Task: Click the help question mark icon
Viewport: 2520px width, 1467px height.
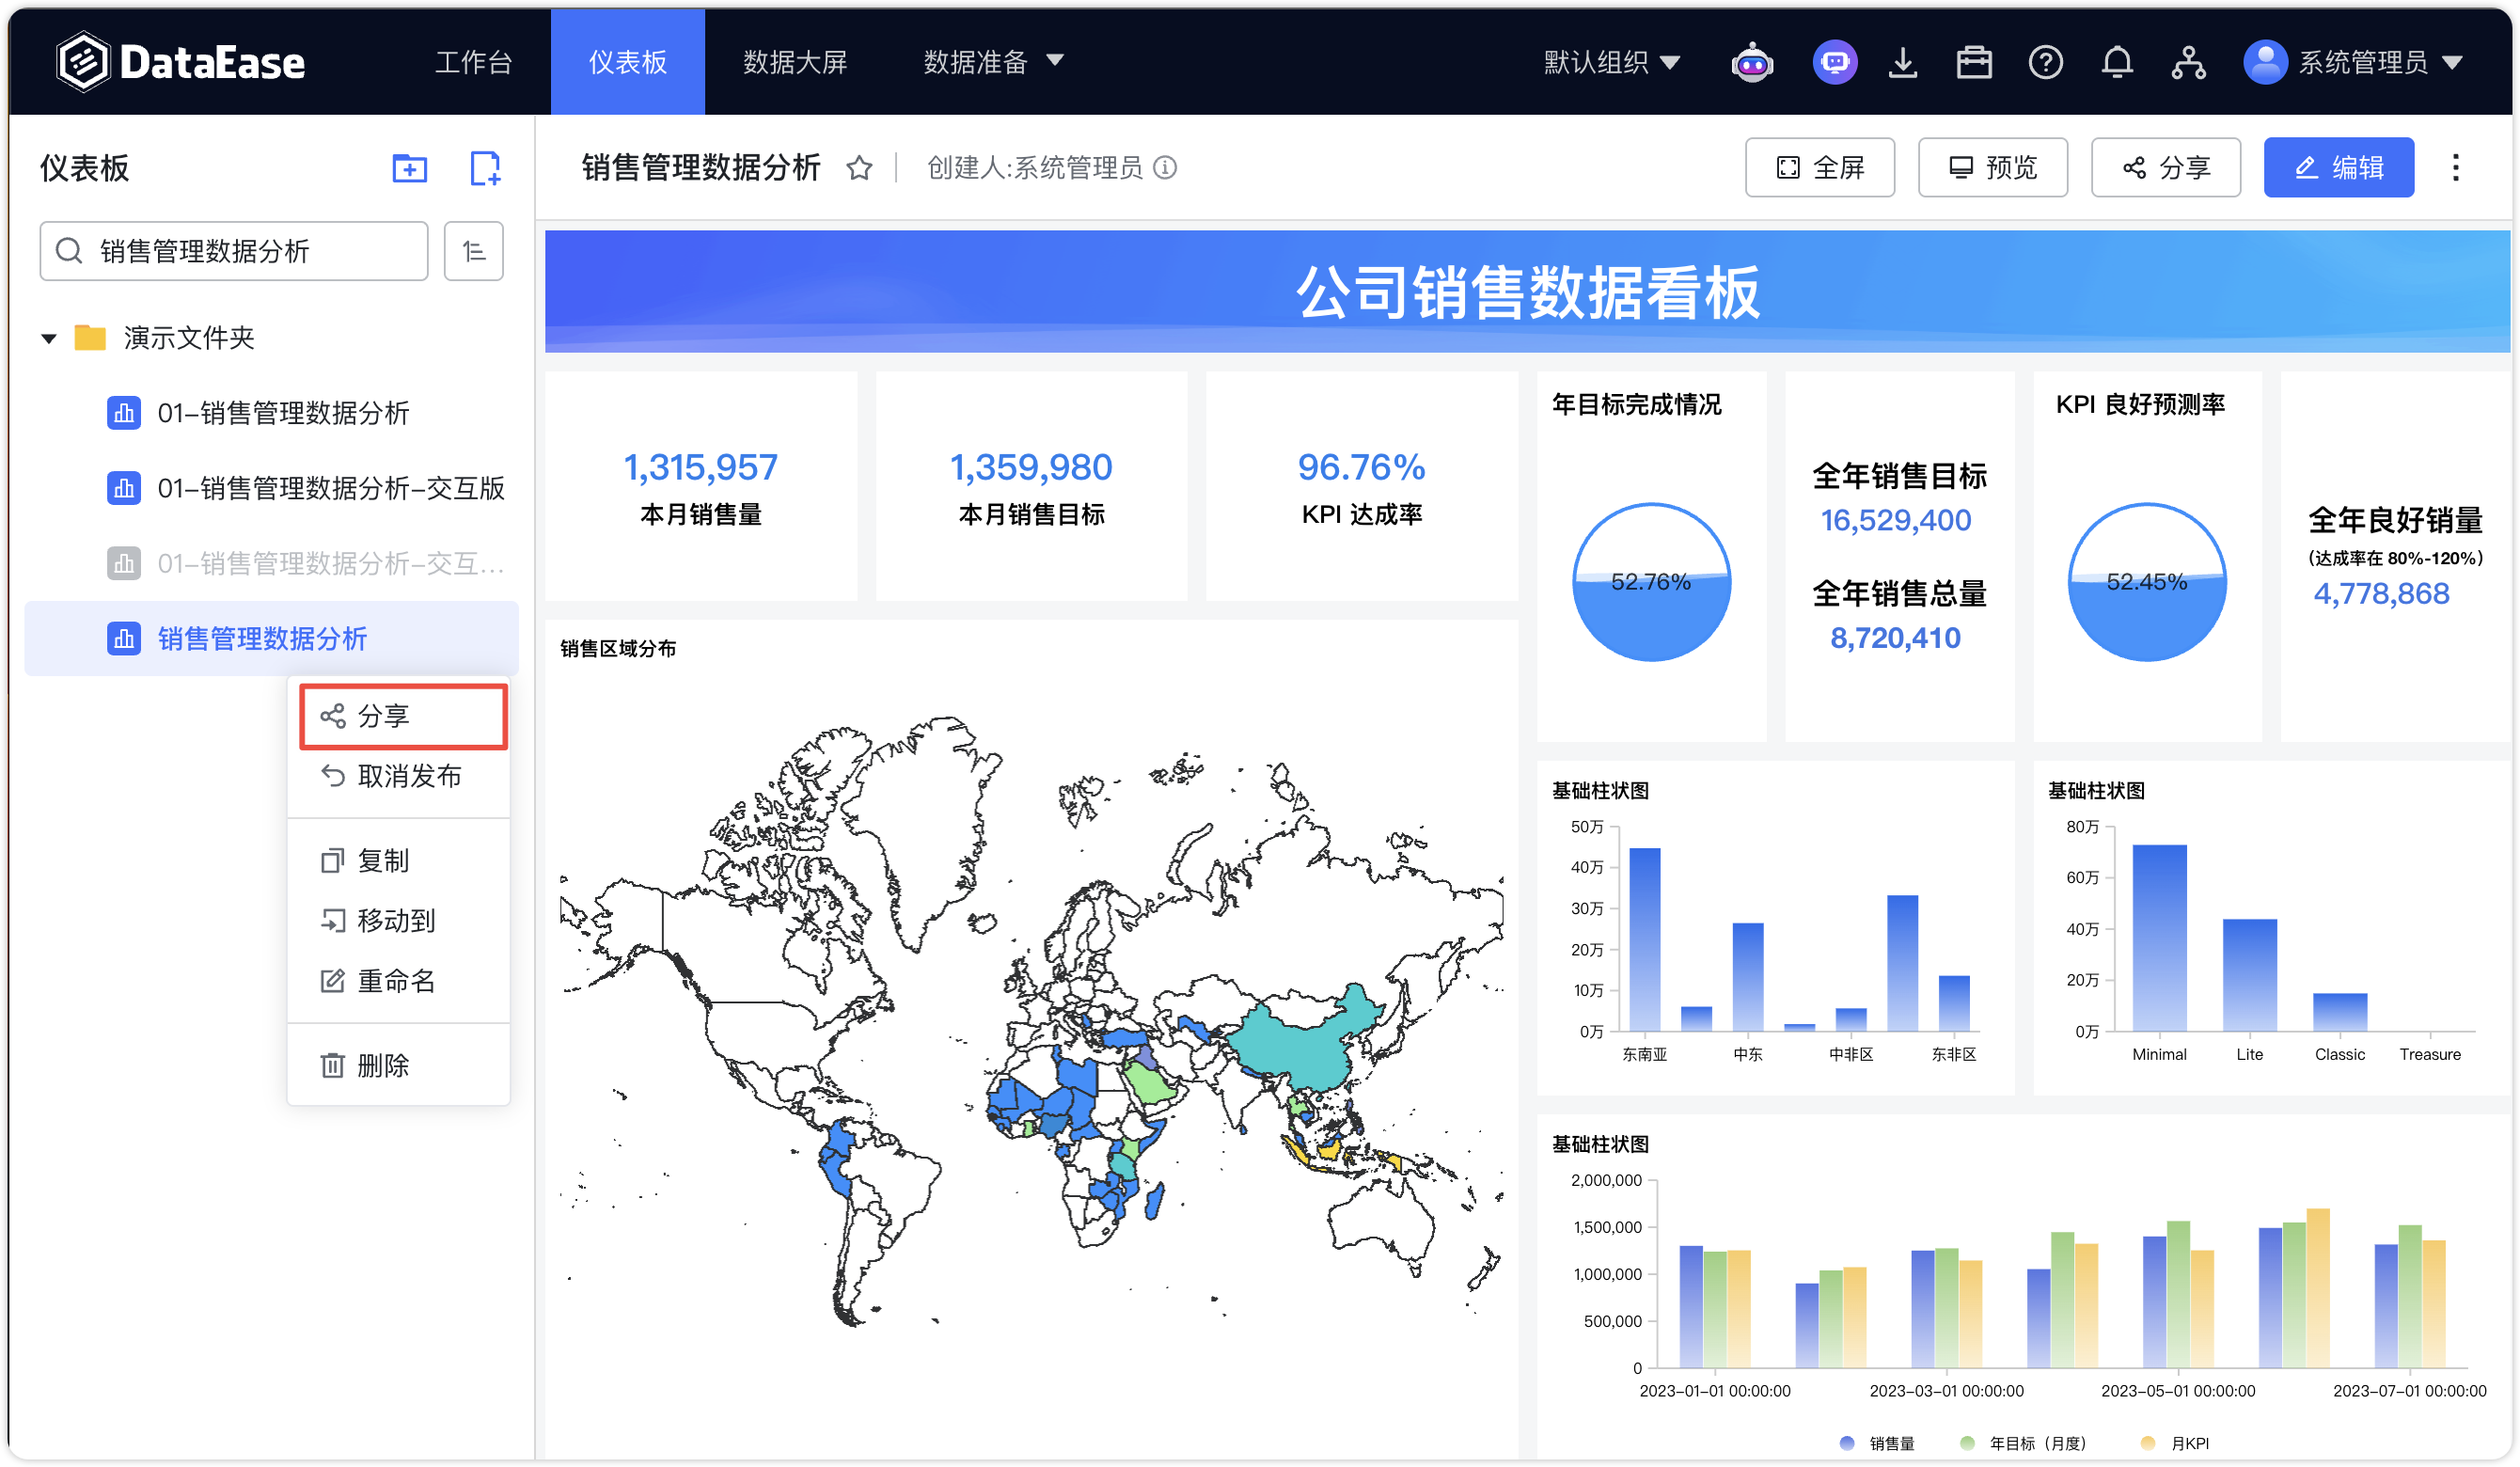Action: [x=2045, y=62]
